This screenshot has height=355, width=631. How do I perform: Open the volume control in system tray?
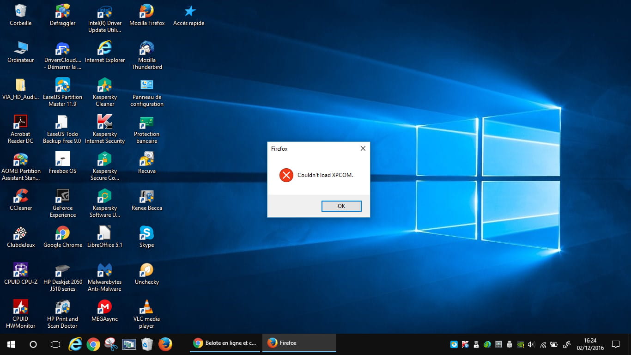click(x=531, y=344)
